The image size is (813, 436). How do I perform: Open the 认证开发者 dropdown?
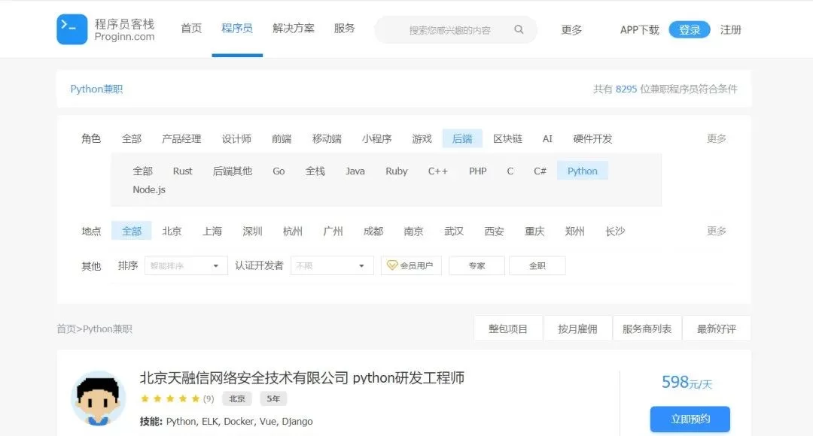[332, 265]
